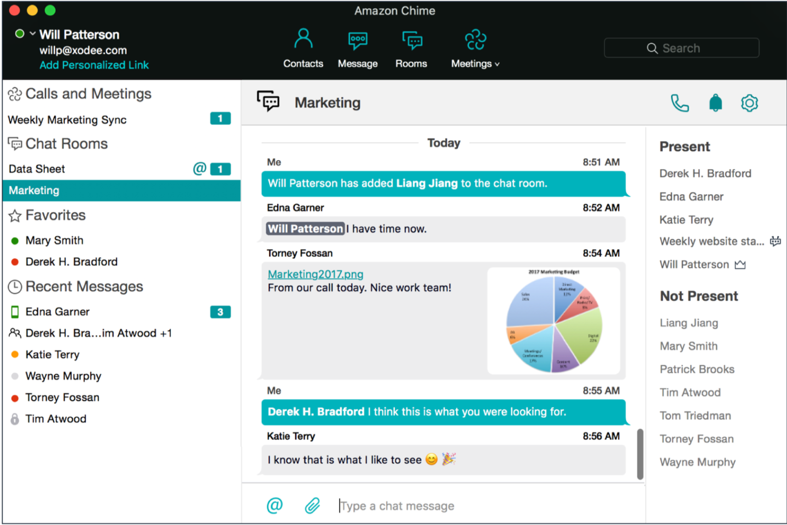Open Marketing room settings gear

coord(749,103)
